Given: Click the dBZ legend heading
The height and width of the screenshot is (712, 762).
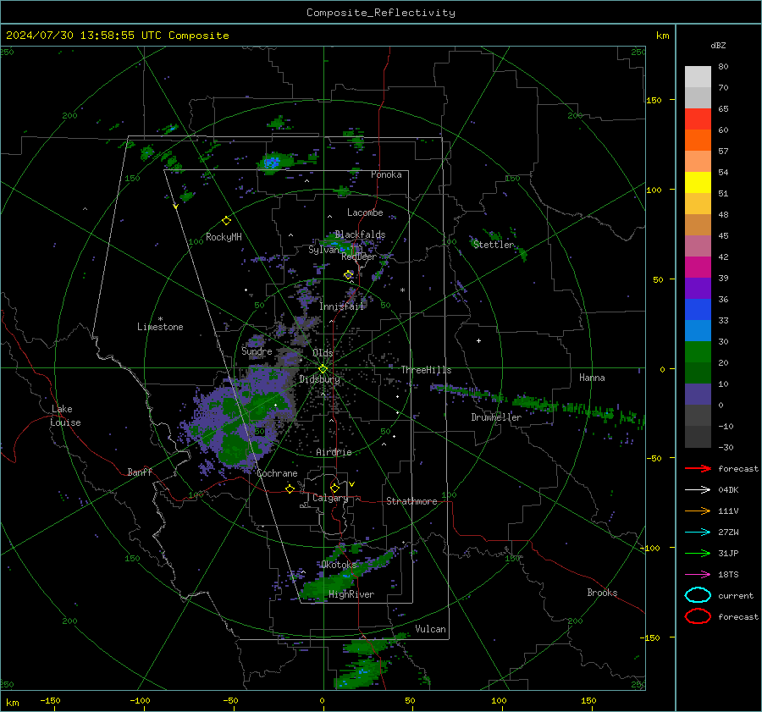Looking at the screenshot, I should [x=718, y=45].
